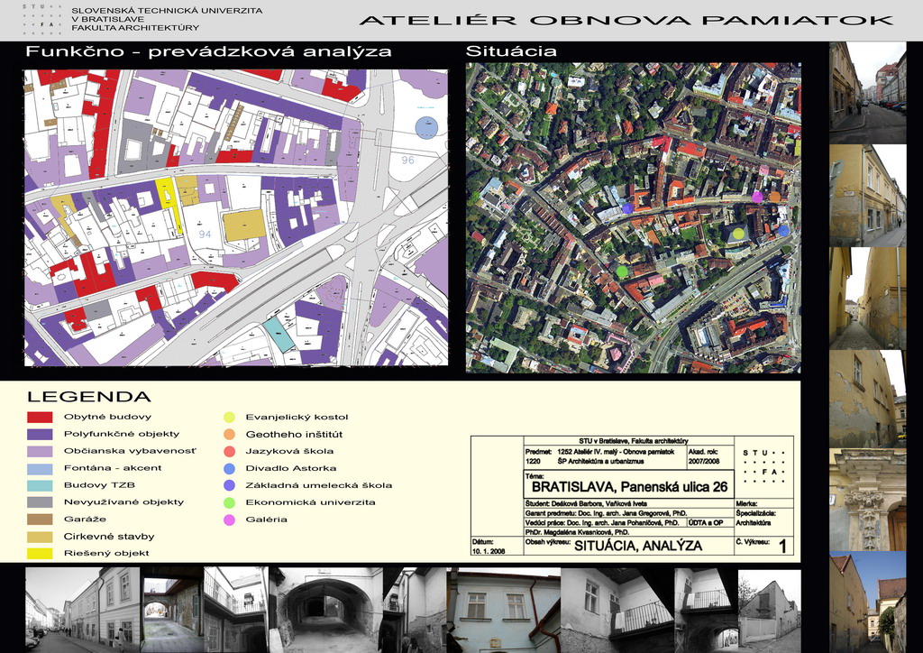This screenshot has width=923, height=653.
Task: Click the Funkčno - prevádzková analýza heading
Action: click(x=208, y=51)
